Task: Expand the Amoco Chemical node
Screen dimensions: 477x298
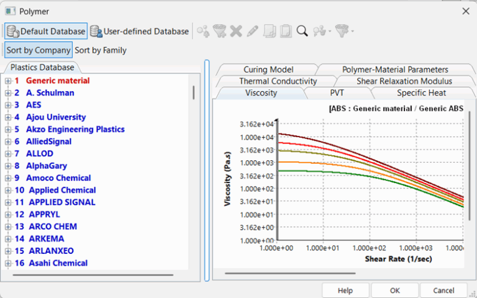Action: tap(8, 178)
